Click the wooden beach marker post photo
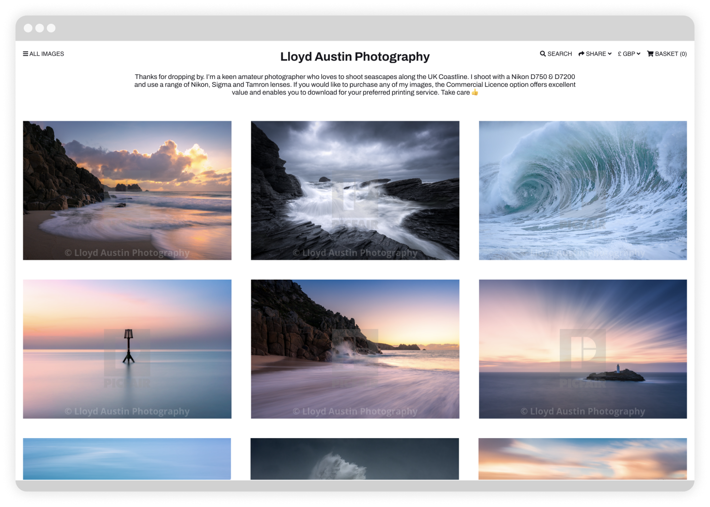 (127, 349)
